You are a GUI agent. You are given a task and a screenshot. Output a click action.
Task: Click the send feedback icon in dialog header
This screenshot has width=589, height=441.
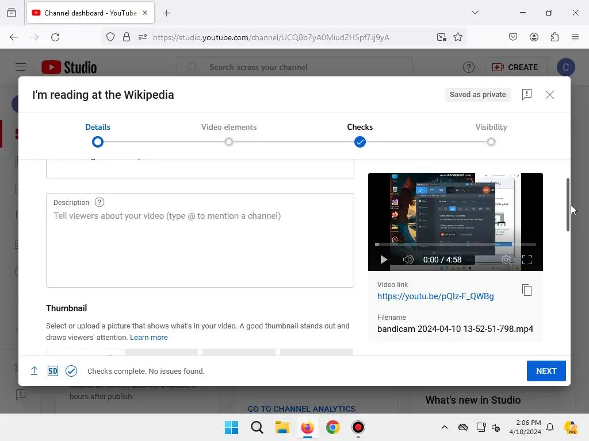point(527,95)
